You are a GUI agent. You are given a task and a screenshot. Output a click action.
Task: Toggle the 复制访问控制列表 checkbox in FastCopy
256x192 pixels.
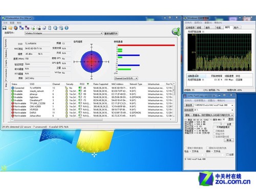click(x=207, y=148)
